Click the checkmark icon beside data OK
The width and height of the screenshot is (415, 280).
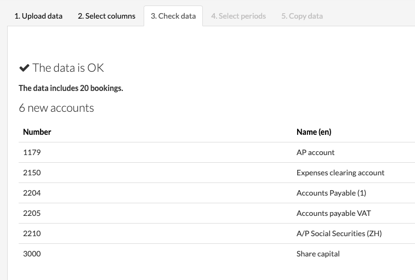pyautogui.click(x=24, y=68)
